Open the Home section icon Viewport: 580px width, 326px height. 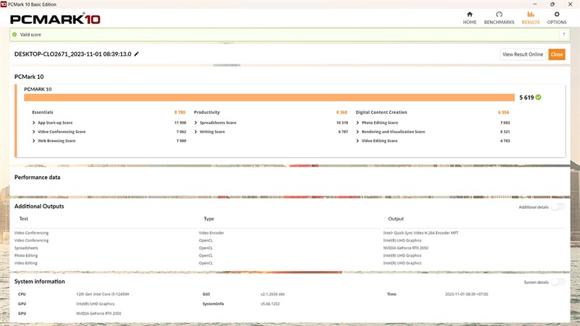470,14
